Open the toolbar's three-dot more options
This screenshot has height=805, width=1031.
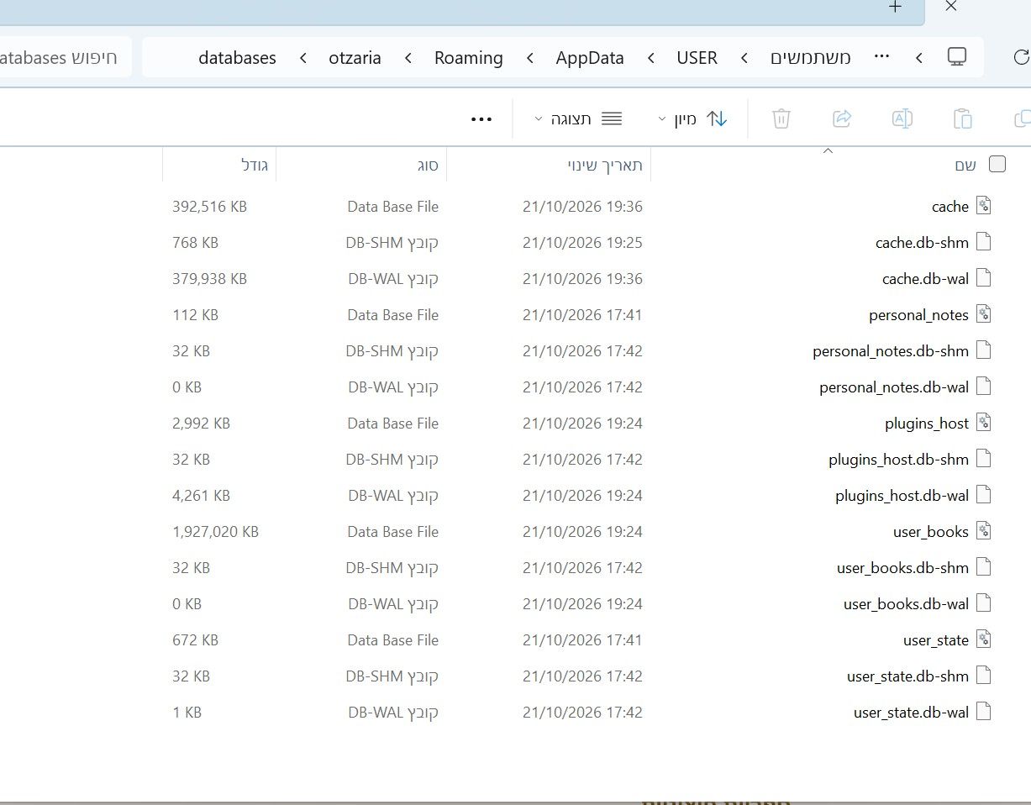click(x=481, y=119)
